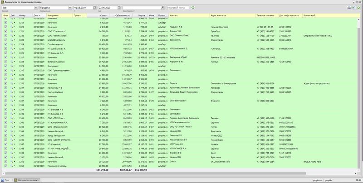Click the magnifier icon in Контрагент filter field

(x=162, y=8)
